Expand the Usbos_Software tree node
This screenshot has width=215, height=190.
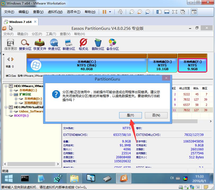(x=11, y=111)
